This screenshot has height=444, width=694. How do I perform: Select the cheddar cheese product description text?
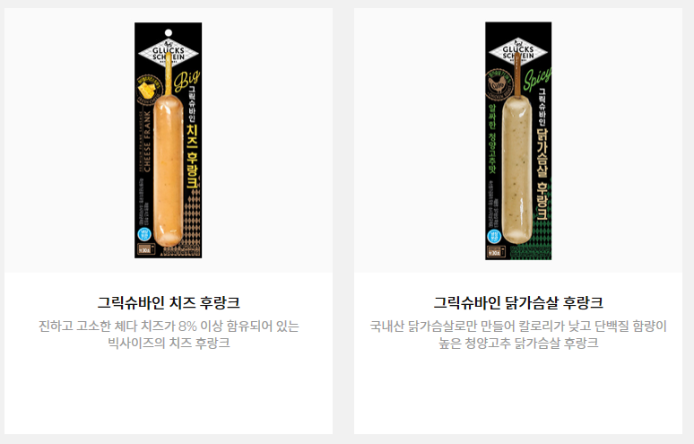169,335
